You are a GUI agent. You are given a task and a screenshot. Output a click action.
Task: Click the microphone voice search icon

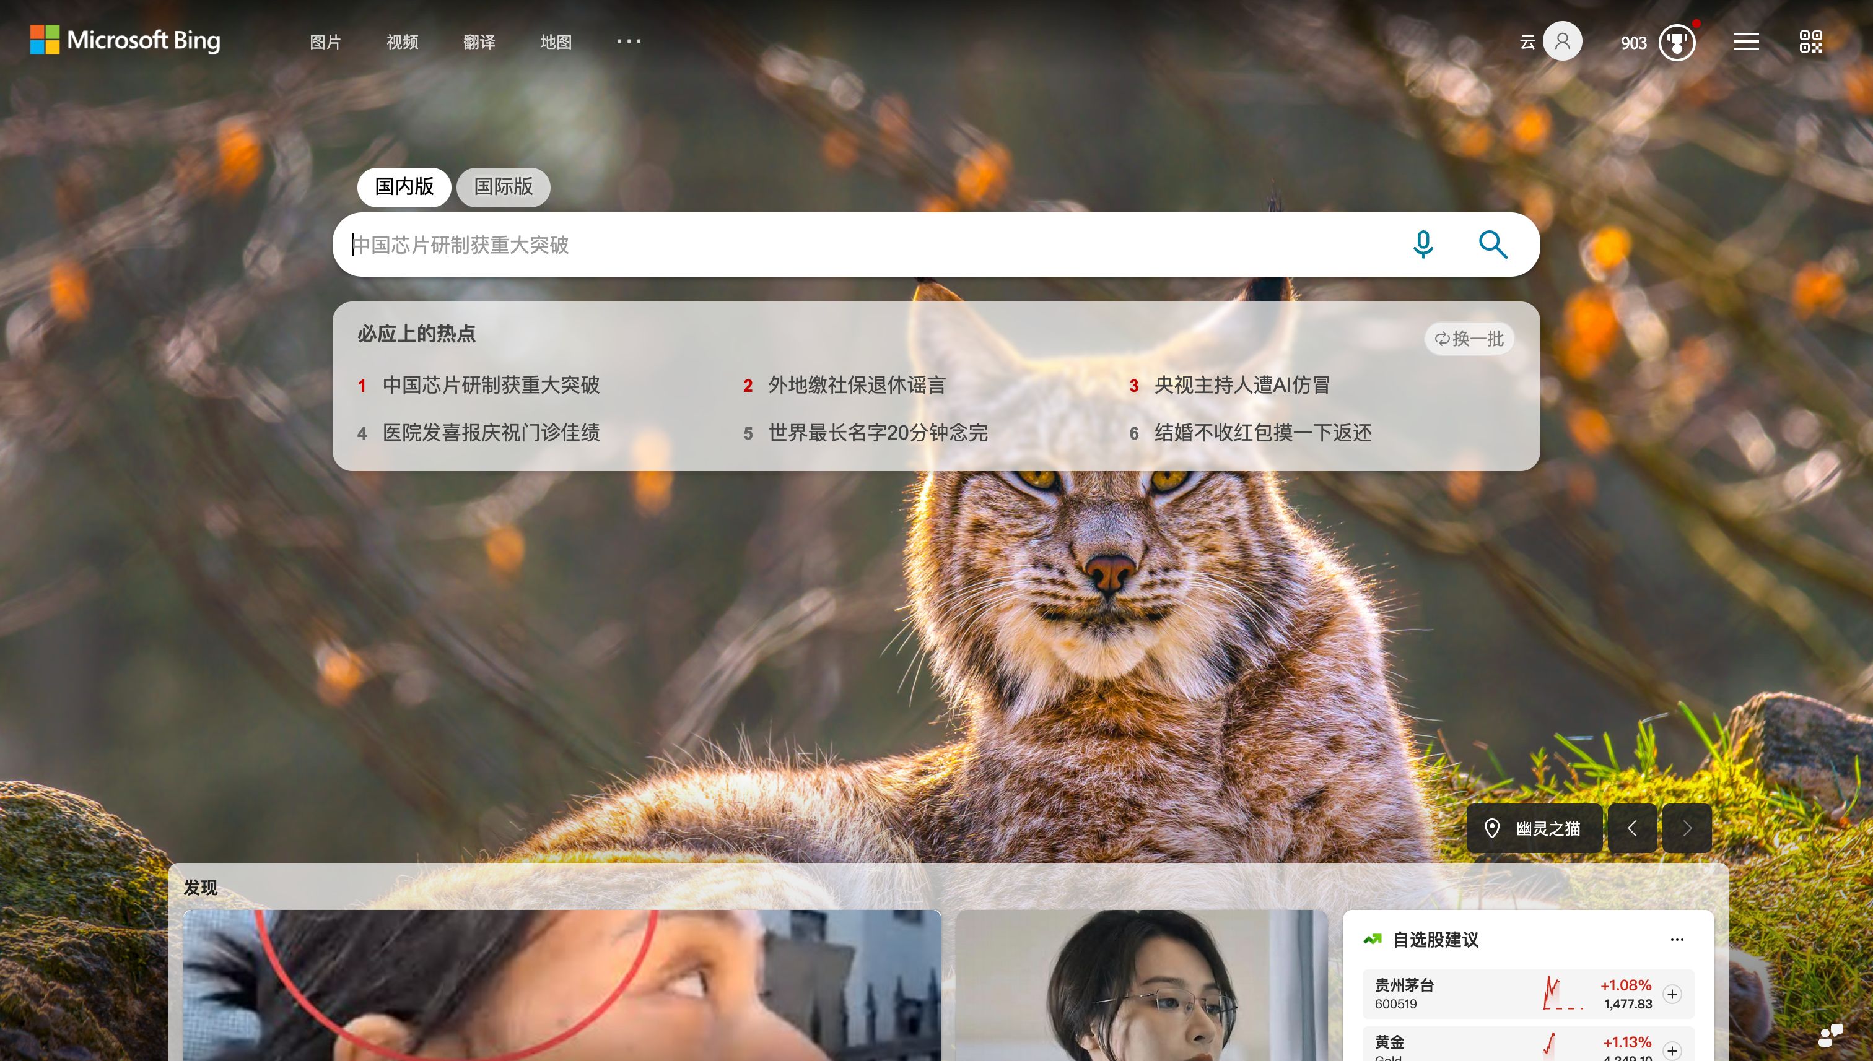click(x=1423, y=244)
